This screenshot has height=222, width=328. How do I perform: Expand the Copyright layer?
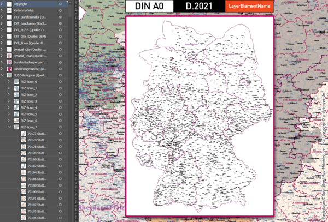click(x=2, y=4)
